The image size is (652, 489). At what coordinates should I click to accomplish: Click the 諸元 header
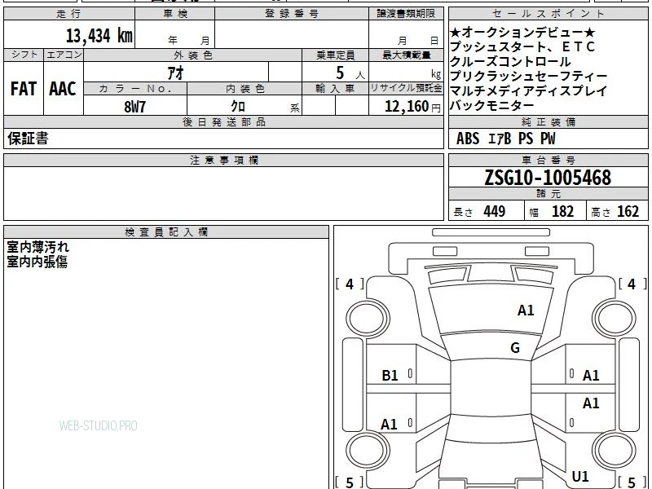(x=548, y=194)
